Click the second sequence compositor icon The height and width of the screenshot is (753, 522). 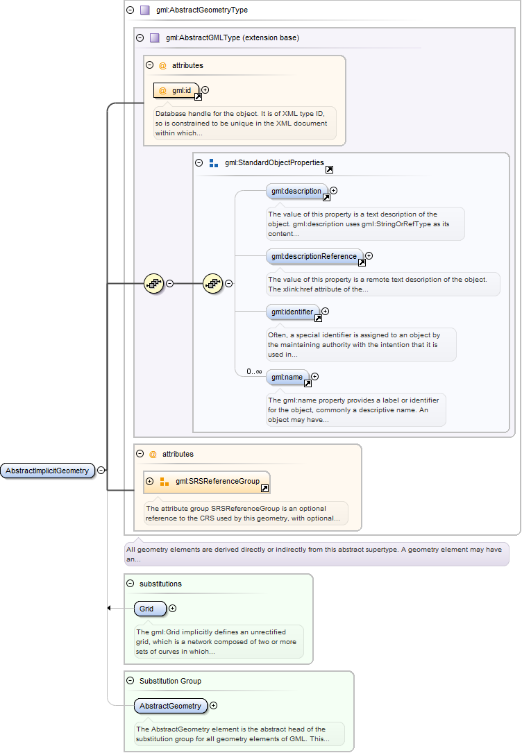pyautogui.click(x=212, y=283)
